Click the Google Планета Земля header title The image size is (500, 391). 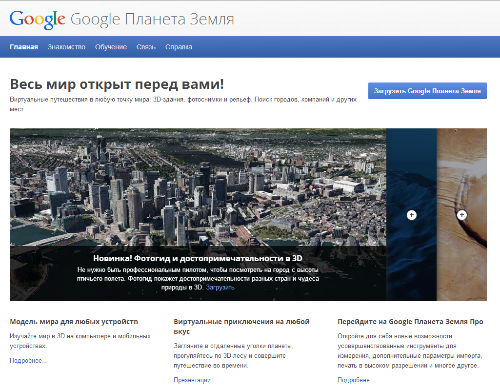[x=152, y=19]
